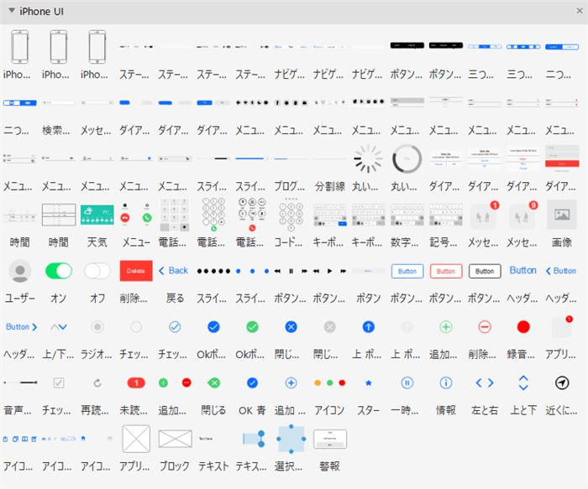The height and width of the screenshot is (489, 588).
Task: Select the 天気 weather widget shape
Action: 97,215
